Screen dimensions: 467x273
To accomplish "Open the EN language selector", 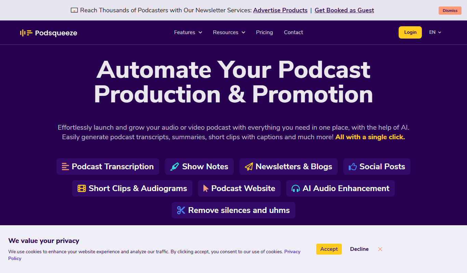I will click(x=435, y=32).
